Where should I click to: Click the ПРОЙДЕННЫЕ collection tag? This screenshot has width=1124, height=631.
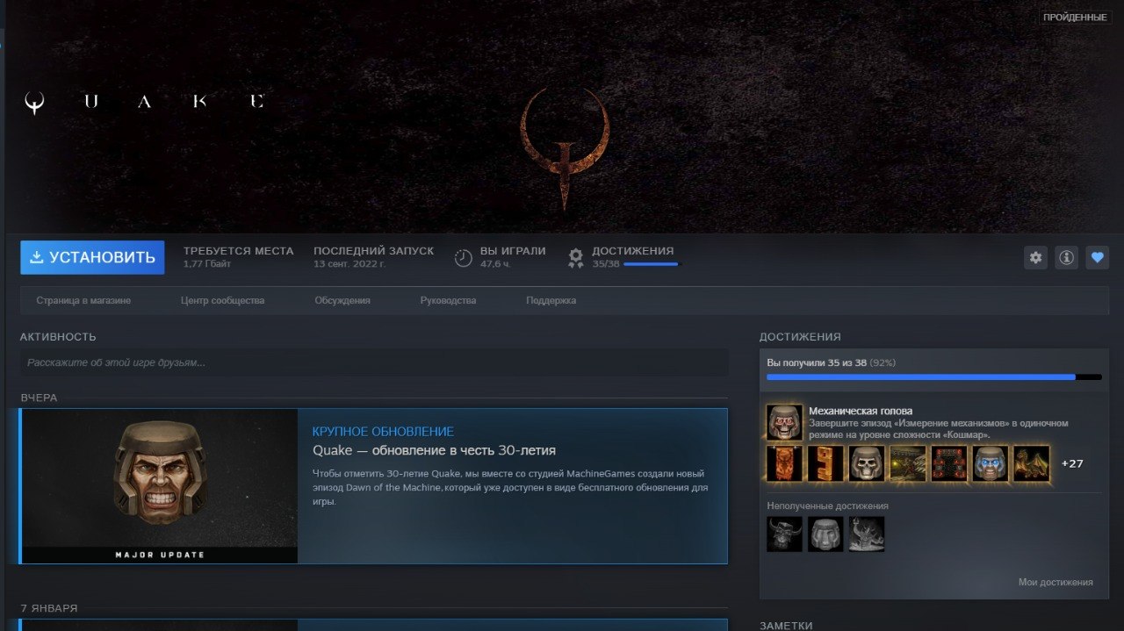1075,17
